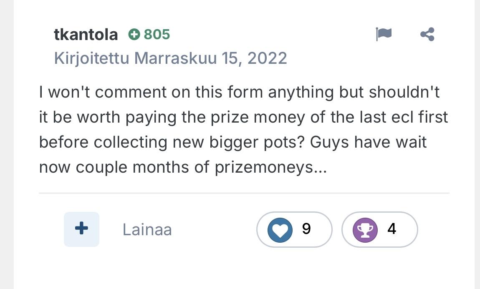This screenshot has width=480, height=289.
Task: Click the blue heart reaction icon
Action: click(280, 230)
